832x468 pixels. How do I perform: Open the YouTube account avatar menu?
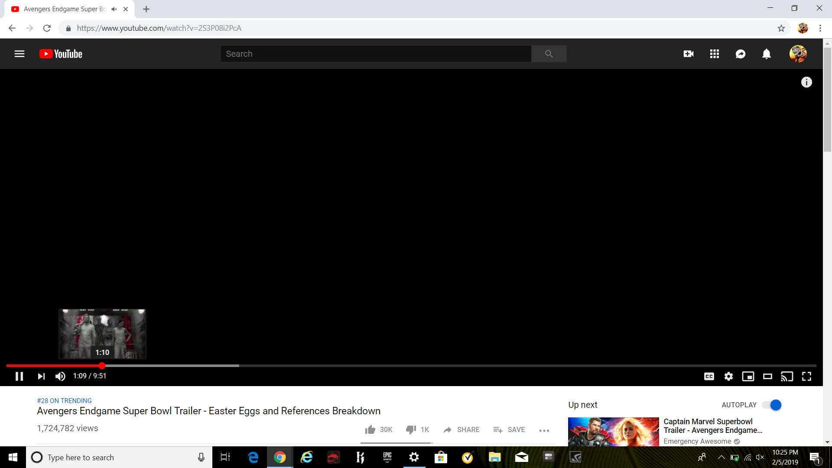pos(797,54)
